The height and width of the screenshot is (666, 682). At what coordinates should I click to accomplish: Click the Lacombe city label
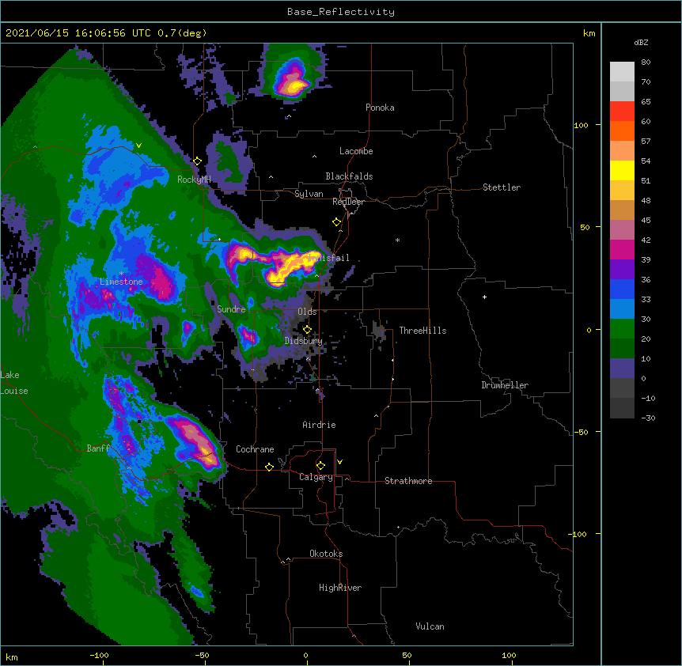pos(356,151)
